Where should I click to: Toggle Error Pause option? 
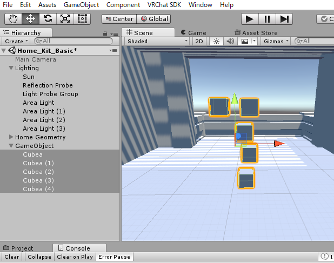click(115, 257)
